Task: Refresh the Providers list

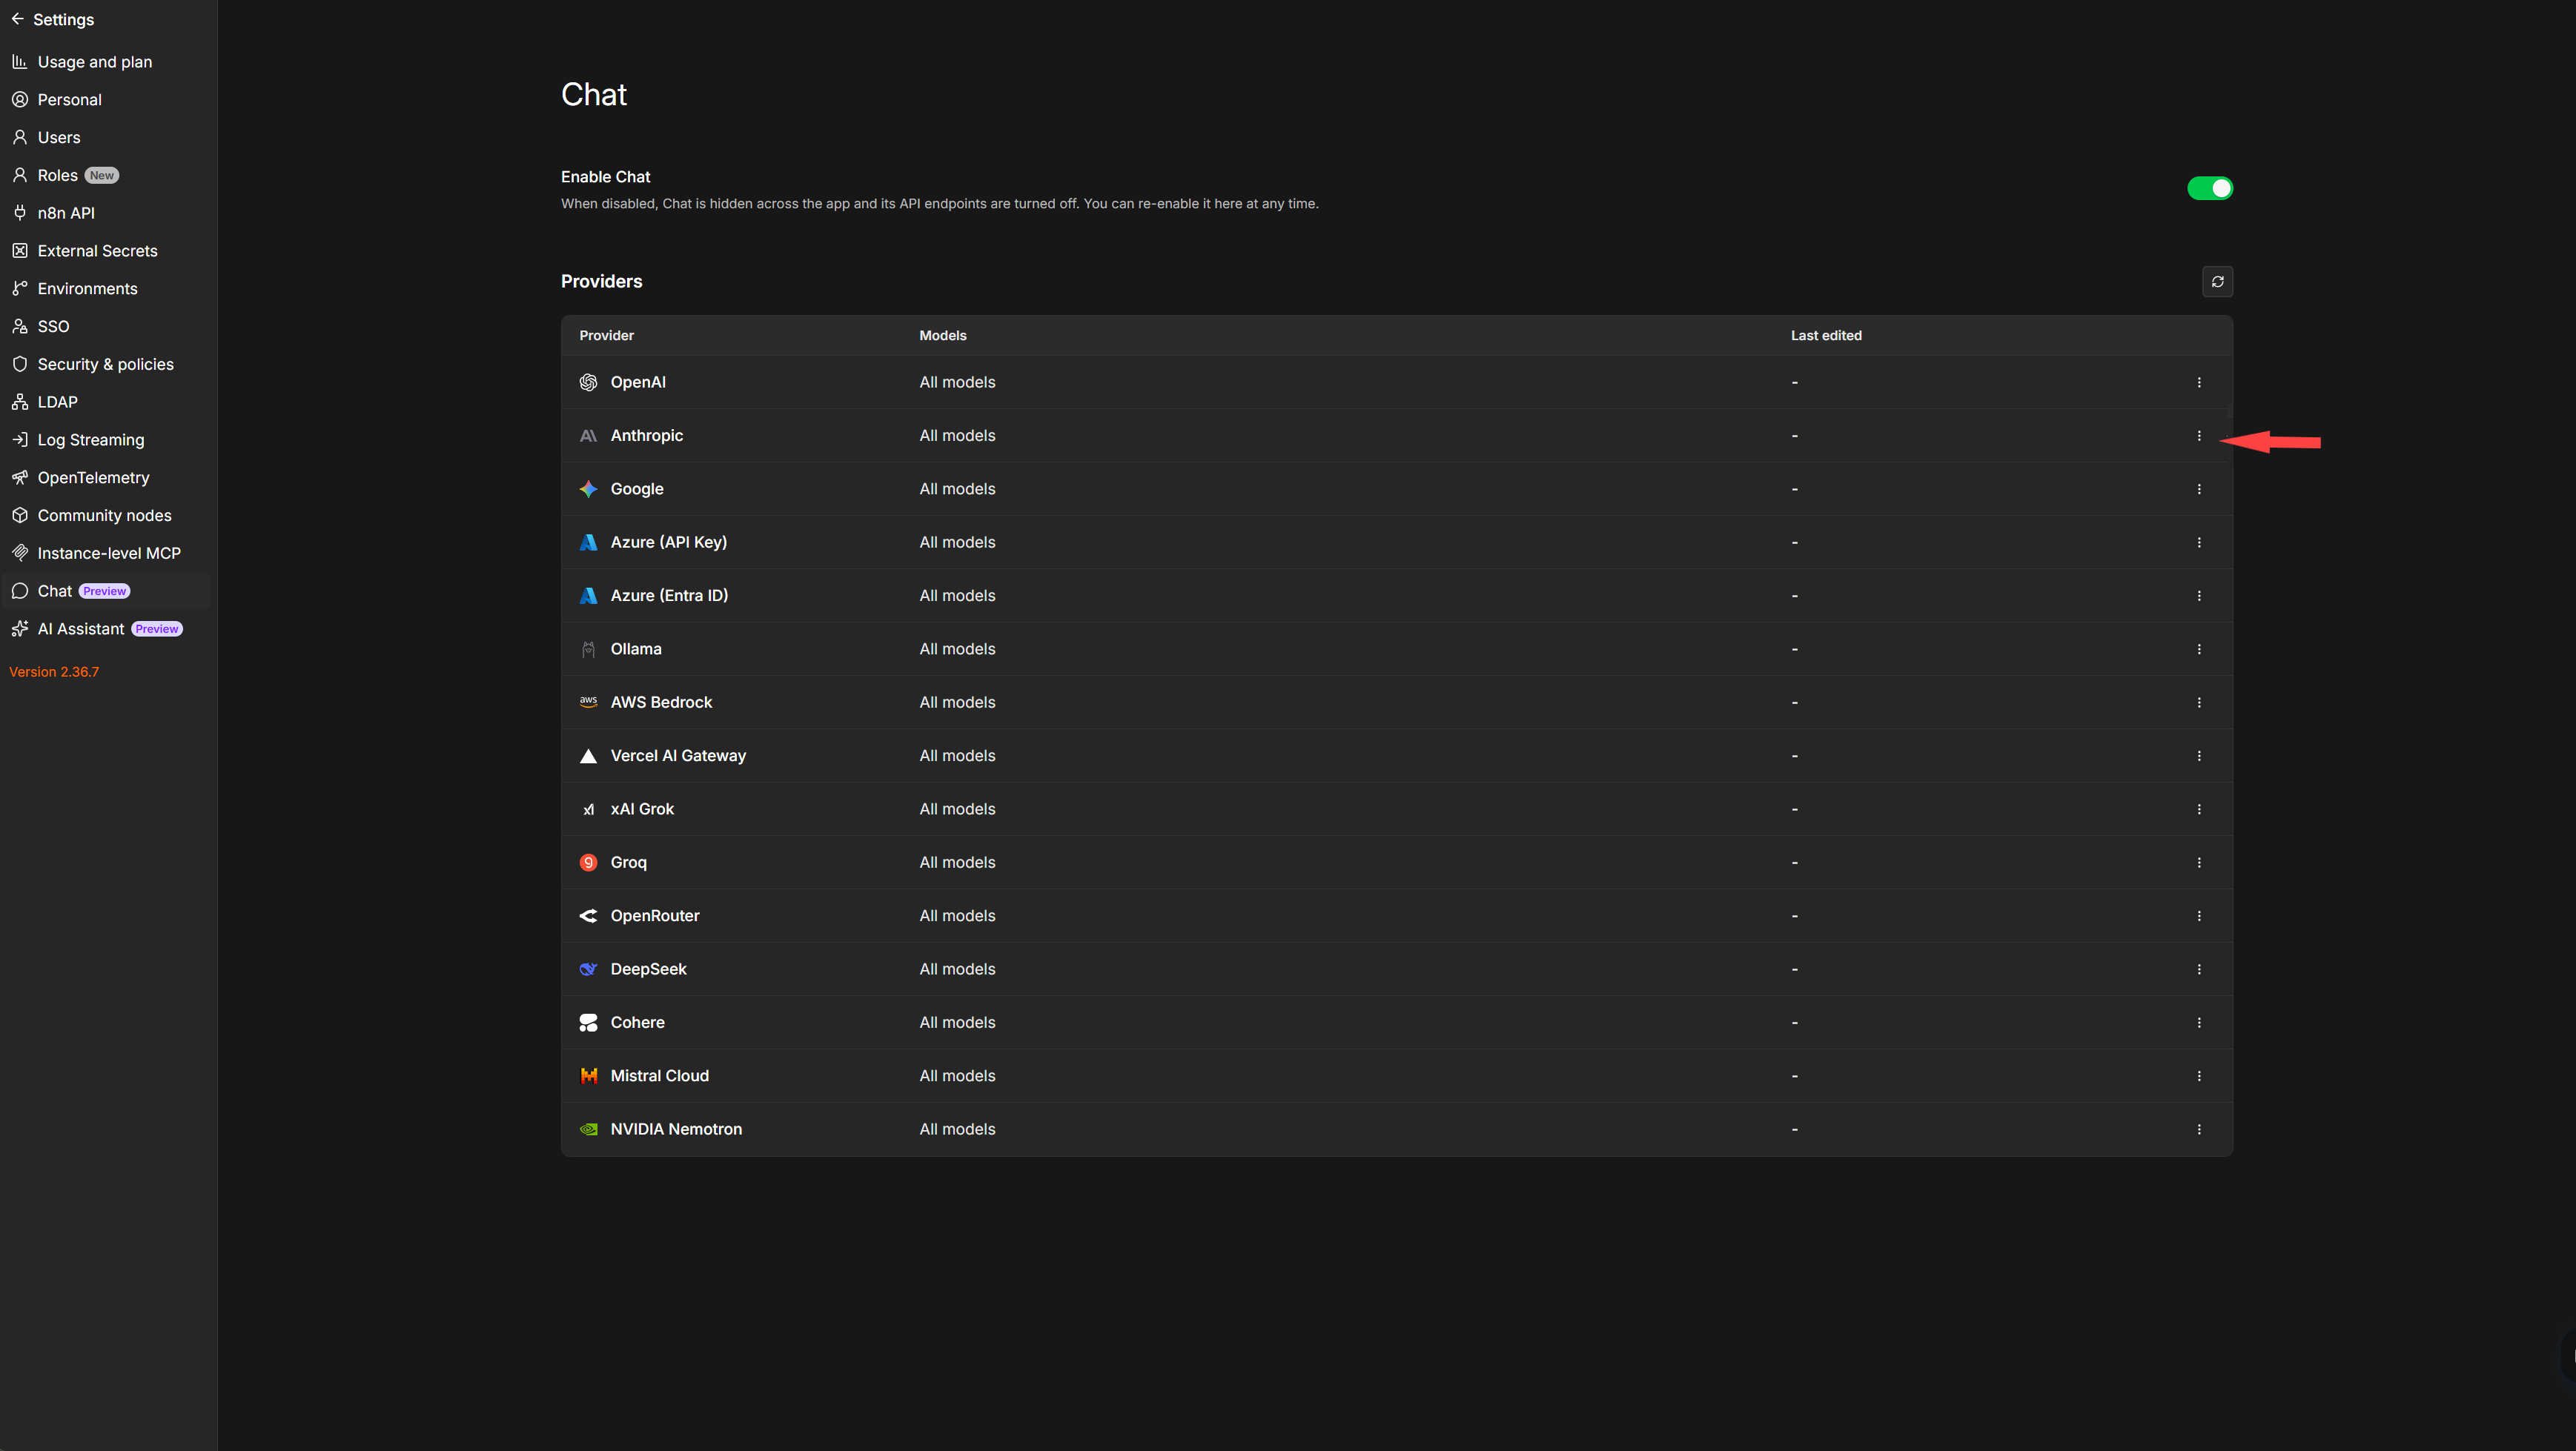Action: (2217, 282)
